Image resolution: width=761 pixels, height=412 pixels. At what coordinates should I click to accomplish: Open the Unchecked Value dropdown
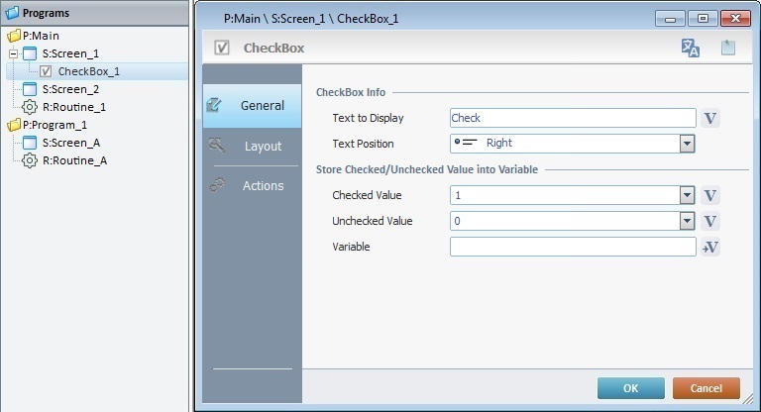click(686, 221)
